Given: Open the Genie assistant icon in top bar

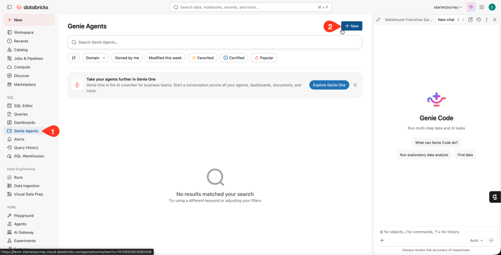Looking at the screenshot, I should [x=471, y=7].
